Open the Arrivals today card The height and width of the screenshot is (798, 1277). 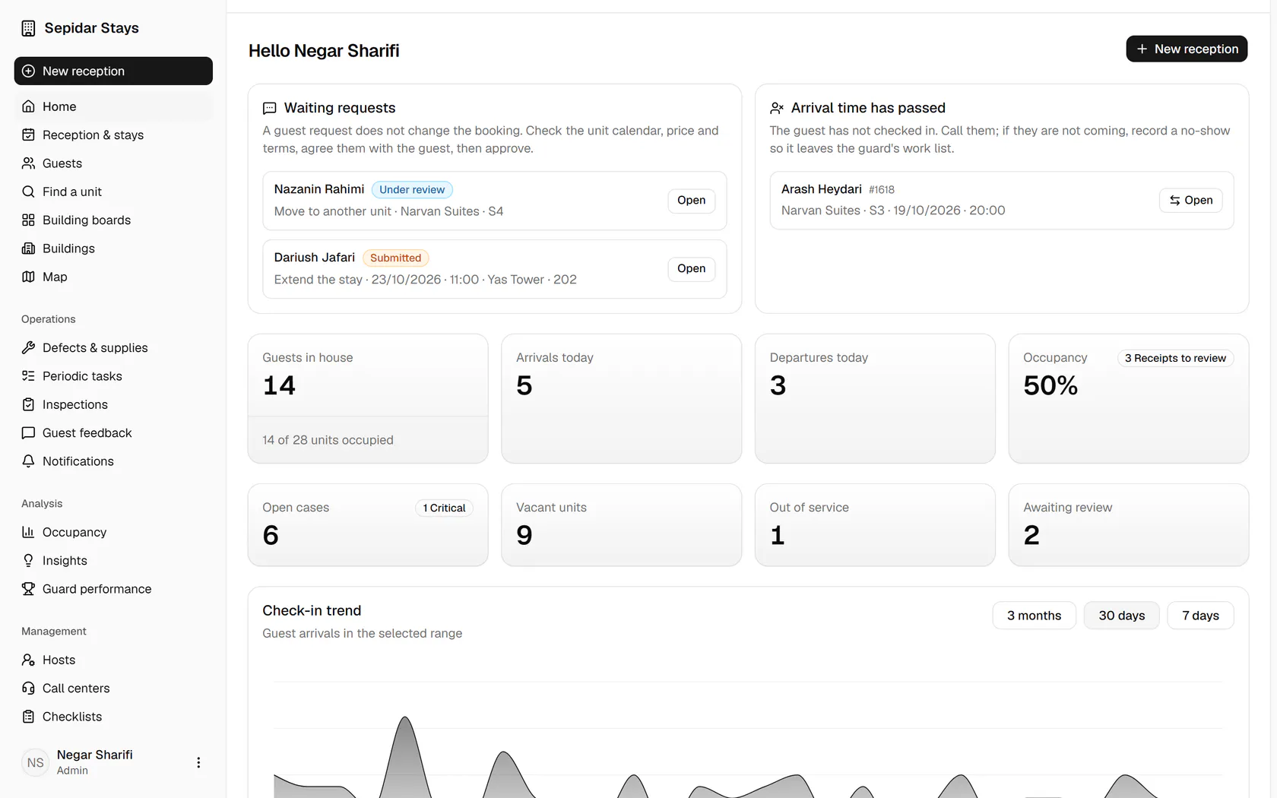[x=622, y=399]
